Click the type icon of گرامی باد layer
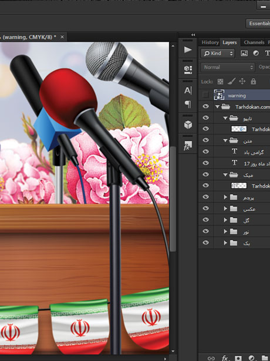This screenshot has width=270, height=361. (234, 151)
